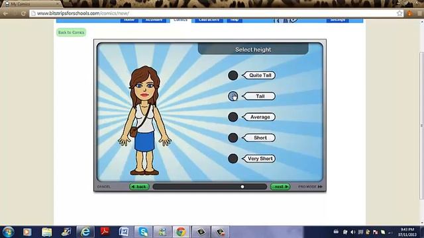
Task: Open the media player taskbar icon
Action: (x=27, y=232)
